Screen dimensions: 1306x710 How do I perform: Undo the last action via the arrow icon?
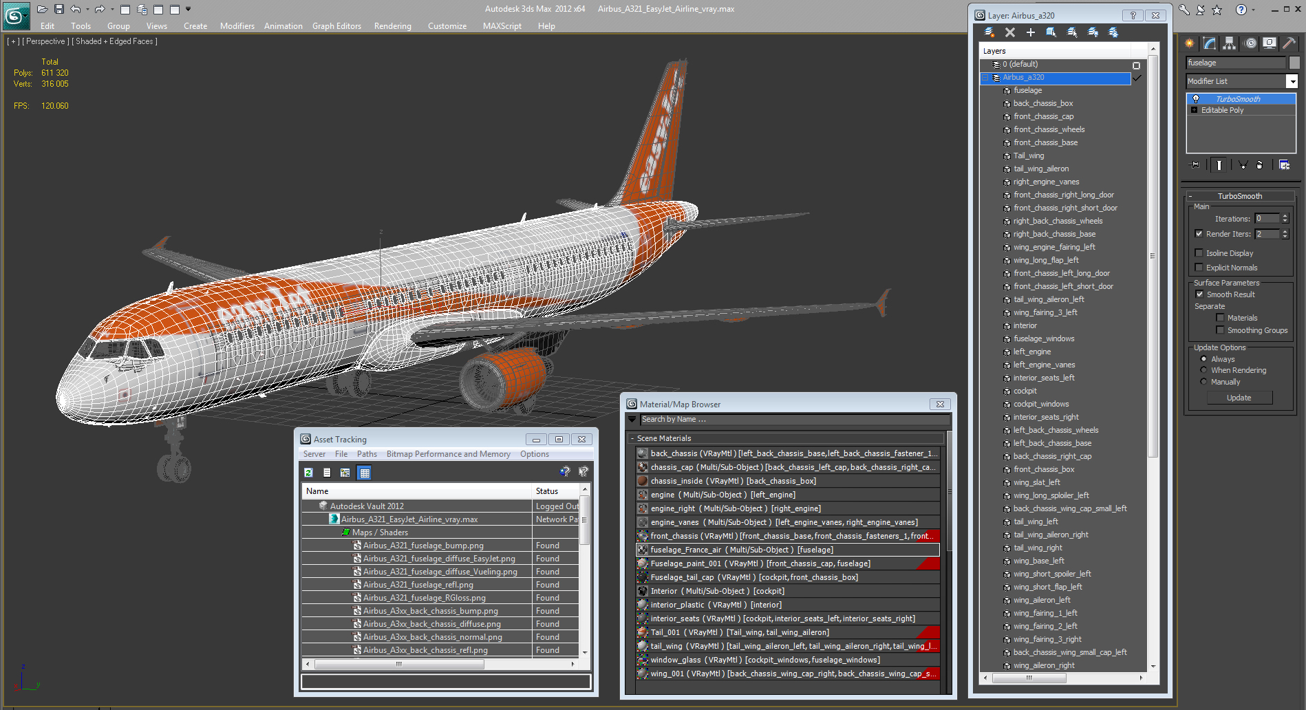[x=75, y=9]
